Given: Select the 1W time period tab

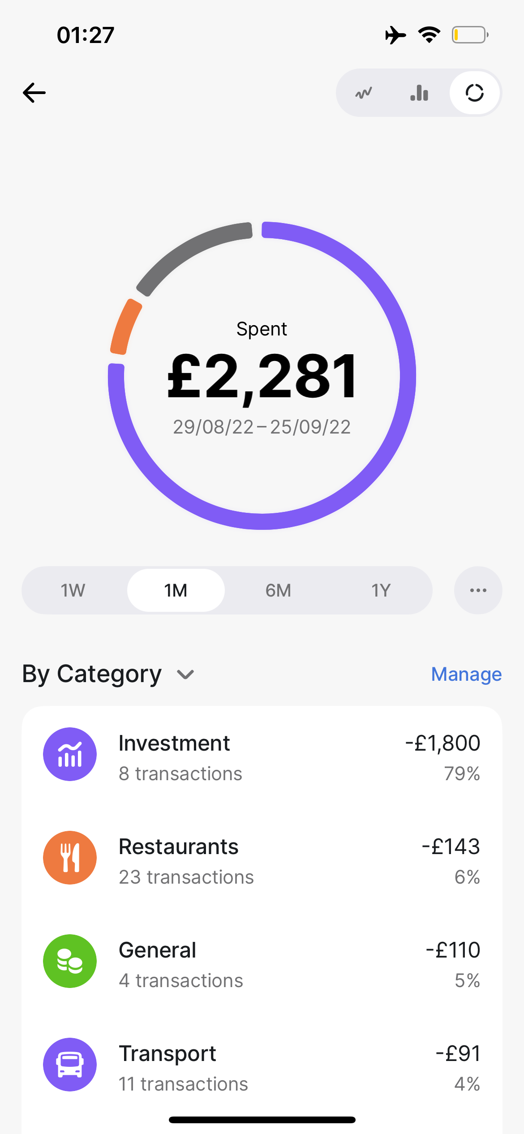Looking at the screenshot, I should (73, 590).
